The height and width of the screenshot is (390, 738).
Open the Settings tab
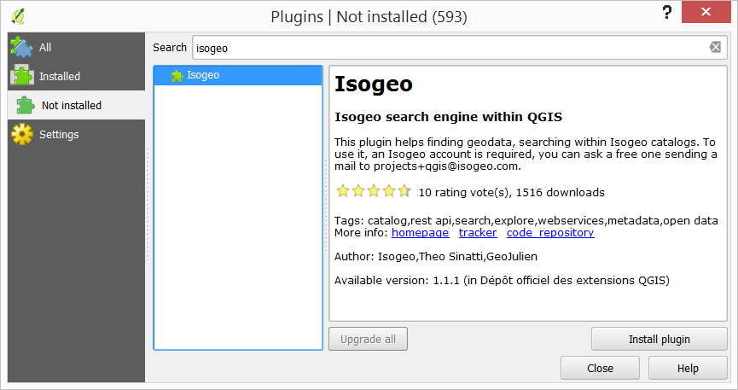[x=76, y=134]
